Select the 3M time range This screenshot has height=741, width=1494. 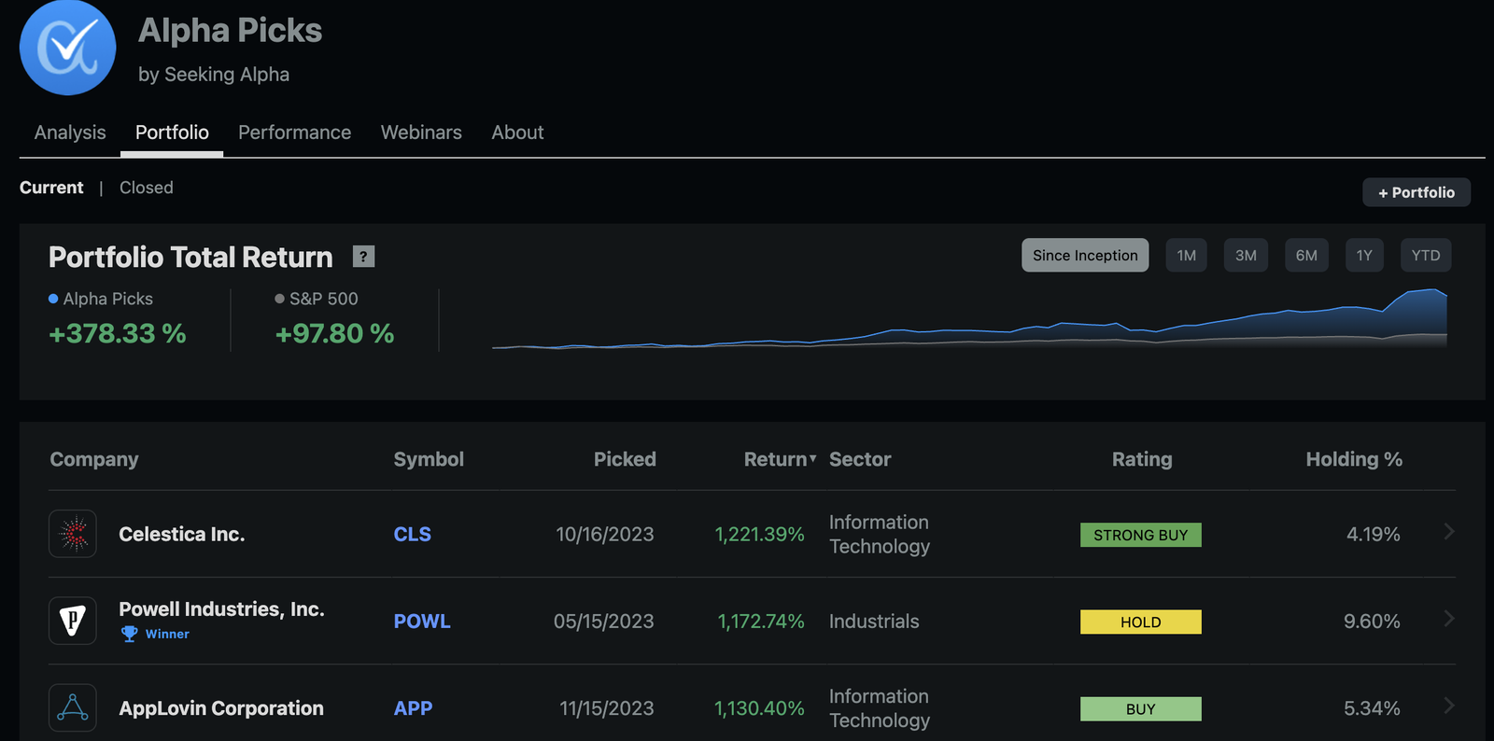click(1246, 256)
